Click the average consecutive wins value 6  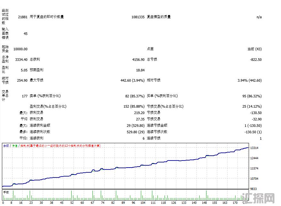click(144, 138)
